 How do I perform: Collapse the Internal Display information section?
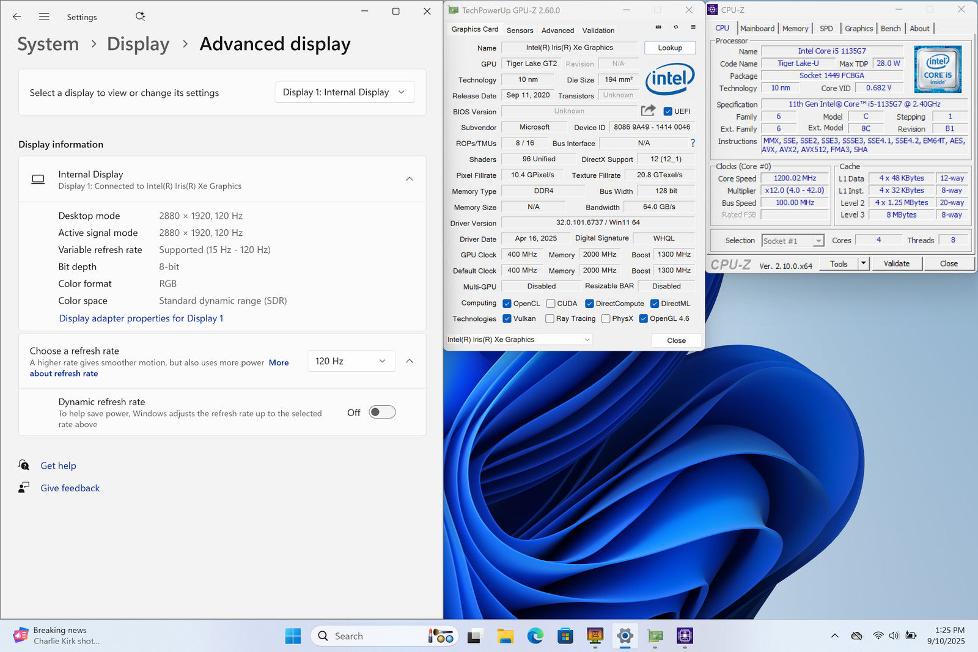coord(410,179)
